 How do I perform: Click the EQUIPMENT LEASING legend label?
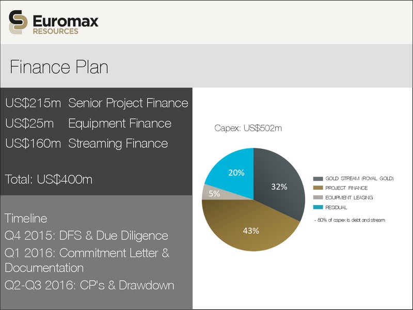tap(350, 197)
